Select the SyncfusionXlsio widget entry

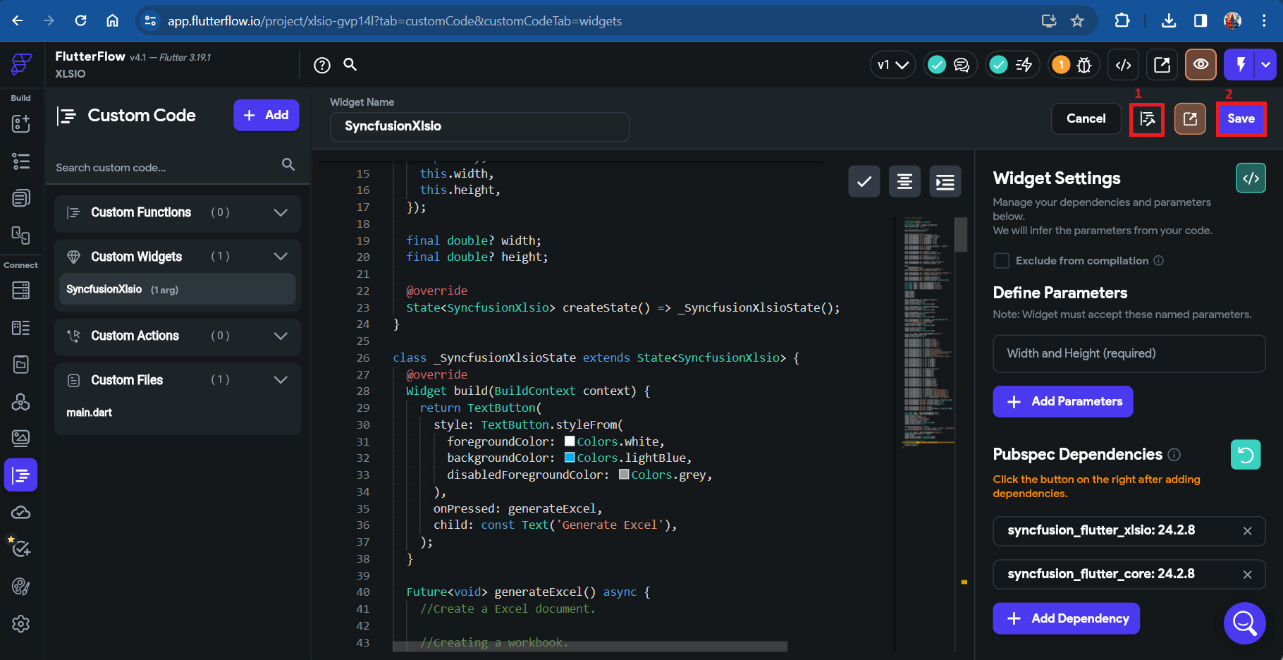178,290
